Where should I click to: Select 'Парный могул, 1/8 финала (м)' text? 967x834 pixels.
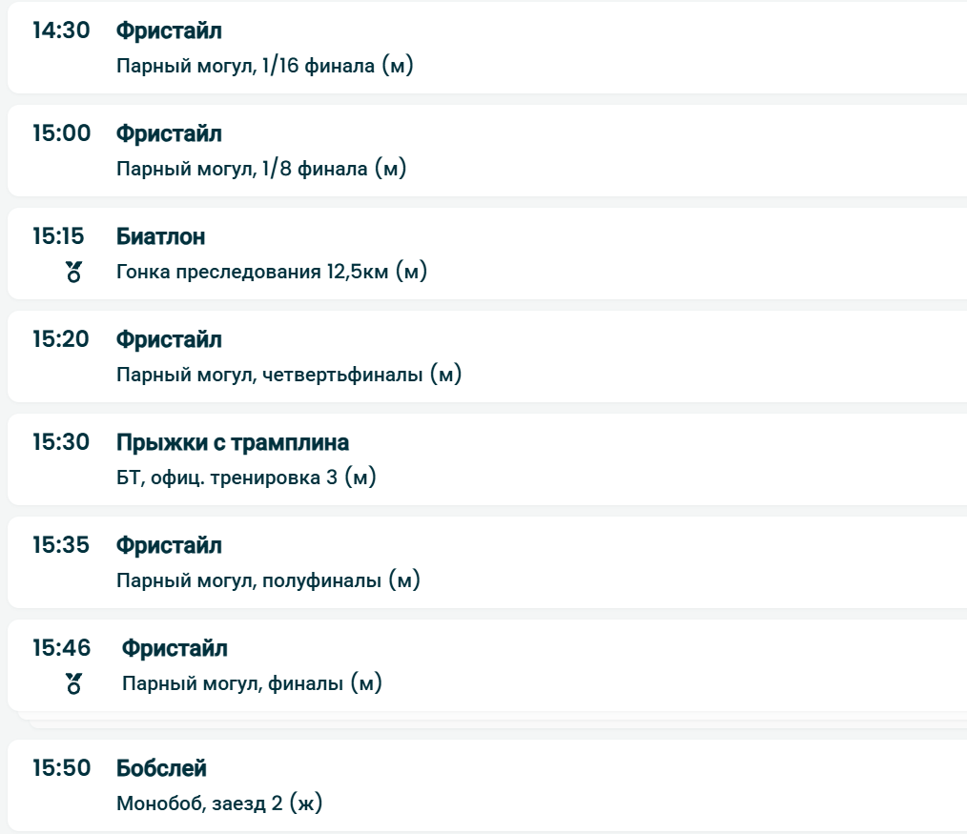(261, 170)
